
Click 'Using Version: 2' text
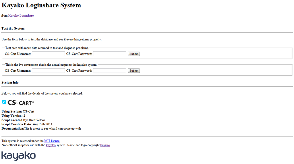(13, 116)
